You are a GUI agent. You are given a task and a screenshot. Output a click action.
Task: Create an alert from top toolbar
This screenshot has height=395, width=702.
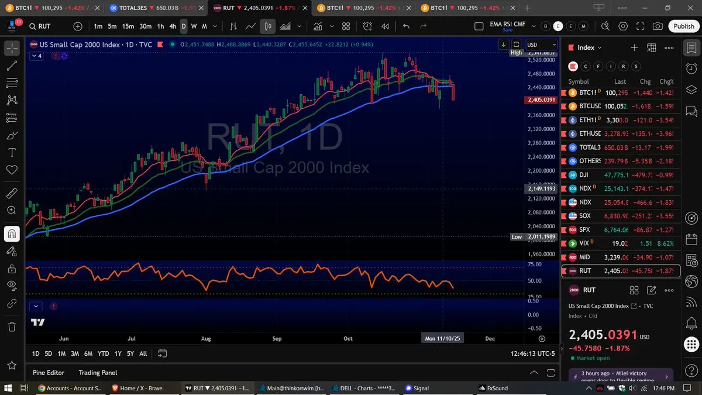pos(367,26)
